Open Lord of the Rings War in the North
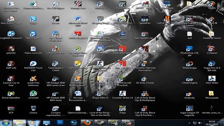224x126 pixels. [x=100, y=109]
